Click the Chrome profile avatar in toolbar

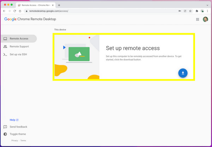click(202, 11)
